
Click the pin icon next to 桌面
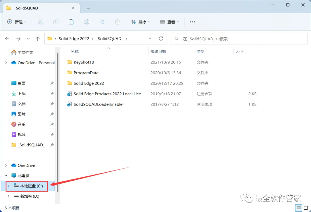[52, 83]
